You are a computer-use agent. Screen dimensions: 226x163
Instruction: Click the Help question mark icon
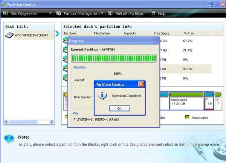[x=153, y=13]
